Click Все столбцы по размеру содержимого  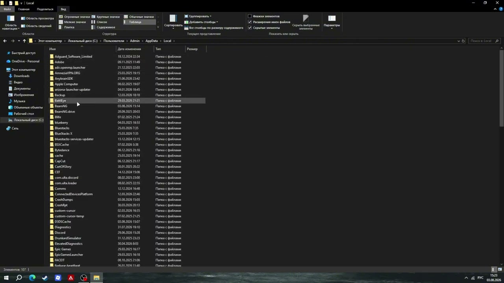213,28
